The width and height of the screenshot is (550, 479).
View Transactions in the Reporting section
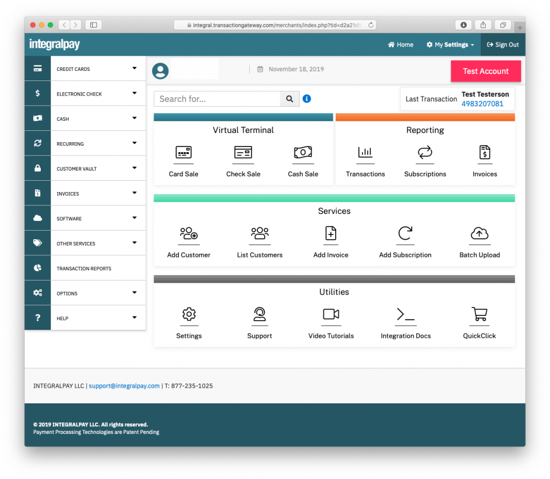pyautogui.click(x=365, y=158)
